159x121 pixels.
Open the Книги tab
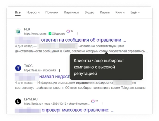(x=120, y=12)
